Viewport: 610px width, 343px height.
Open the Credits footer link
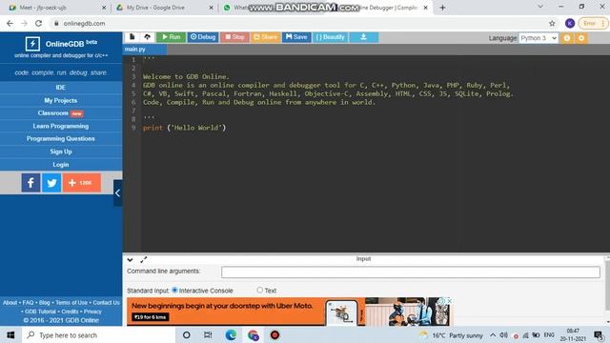tap(70, 312)
